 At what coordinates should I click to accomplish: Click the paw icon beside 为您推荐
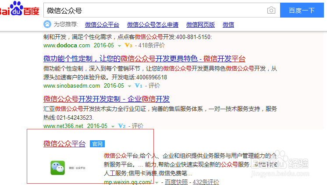(47, 25)
